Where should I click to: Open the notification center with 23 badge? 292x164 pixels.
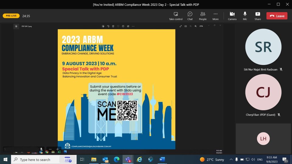285,160
